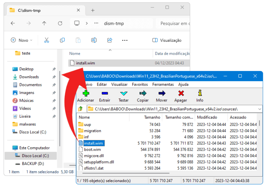Open the Info toolbar icon
This screenshot has width=267, height=188.
(x=200, y=93)
